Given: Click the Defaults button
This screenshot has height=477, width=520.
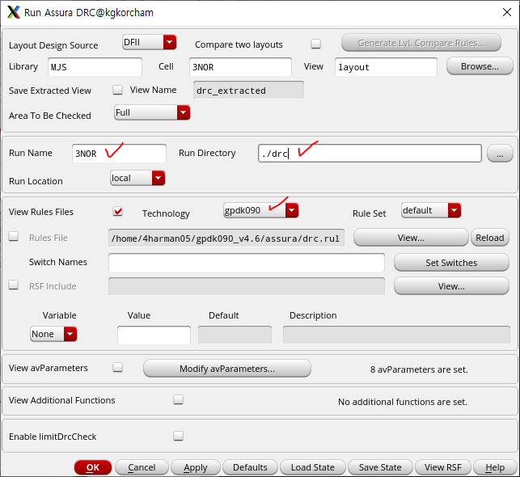Looking at the screenshot, I should 250,467.
